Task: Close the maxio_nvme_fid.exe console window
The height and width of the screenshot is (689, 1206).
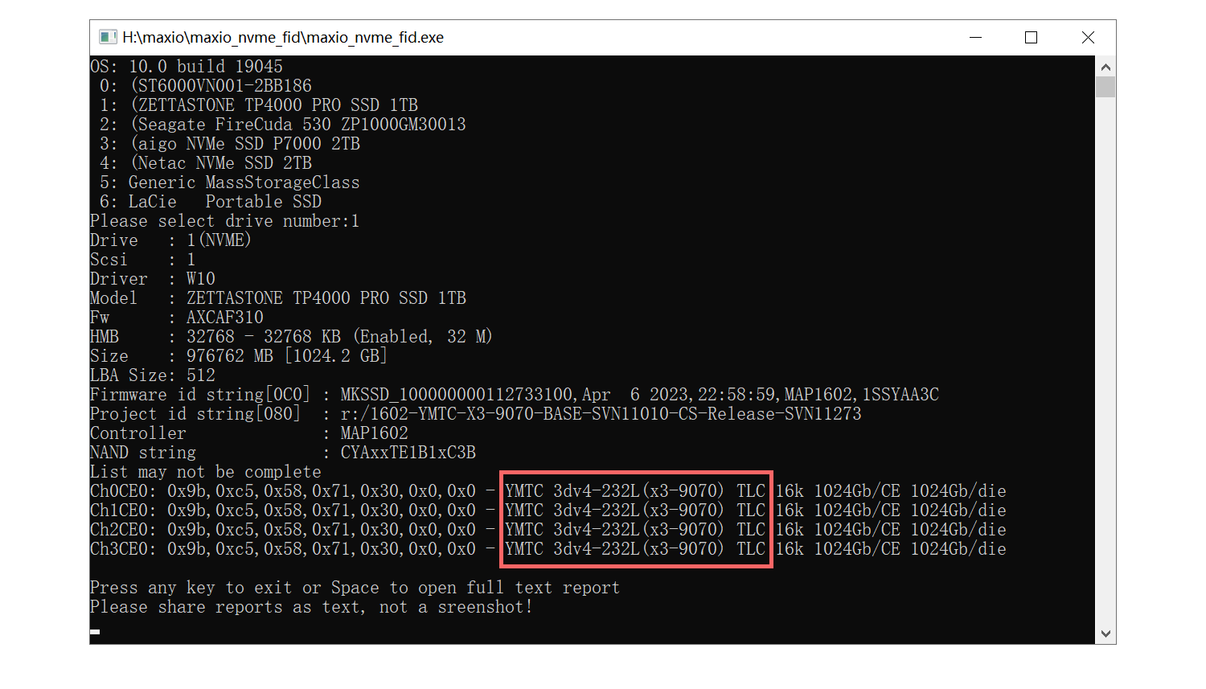Action: pos(1088,37)
